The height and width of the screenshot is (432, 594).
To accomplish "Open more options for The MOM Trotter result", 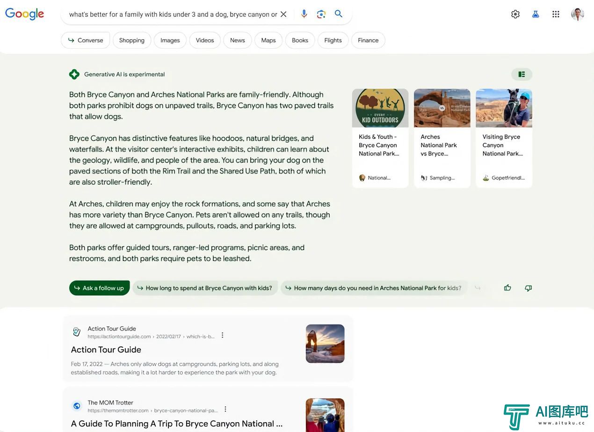I will click(x=225, y=409).
